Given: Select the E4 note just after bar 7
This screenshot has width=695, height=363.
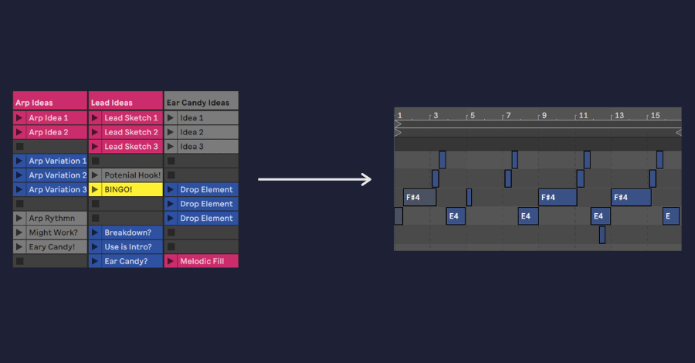Looking at the screenshot, I should [528, 215].
